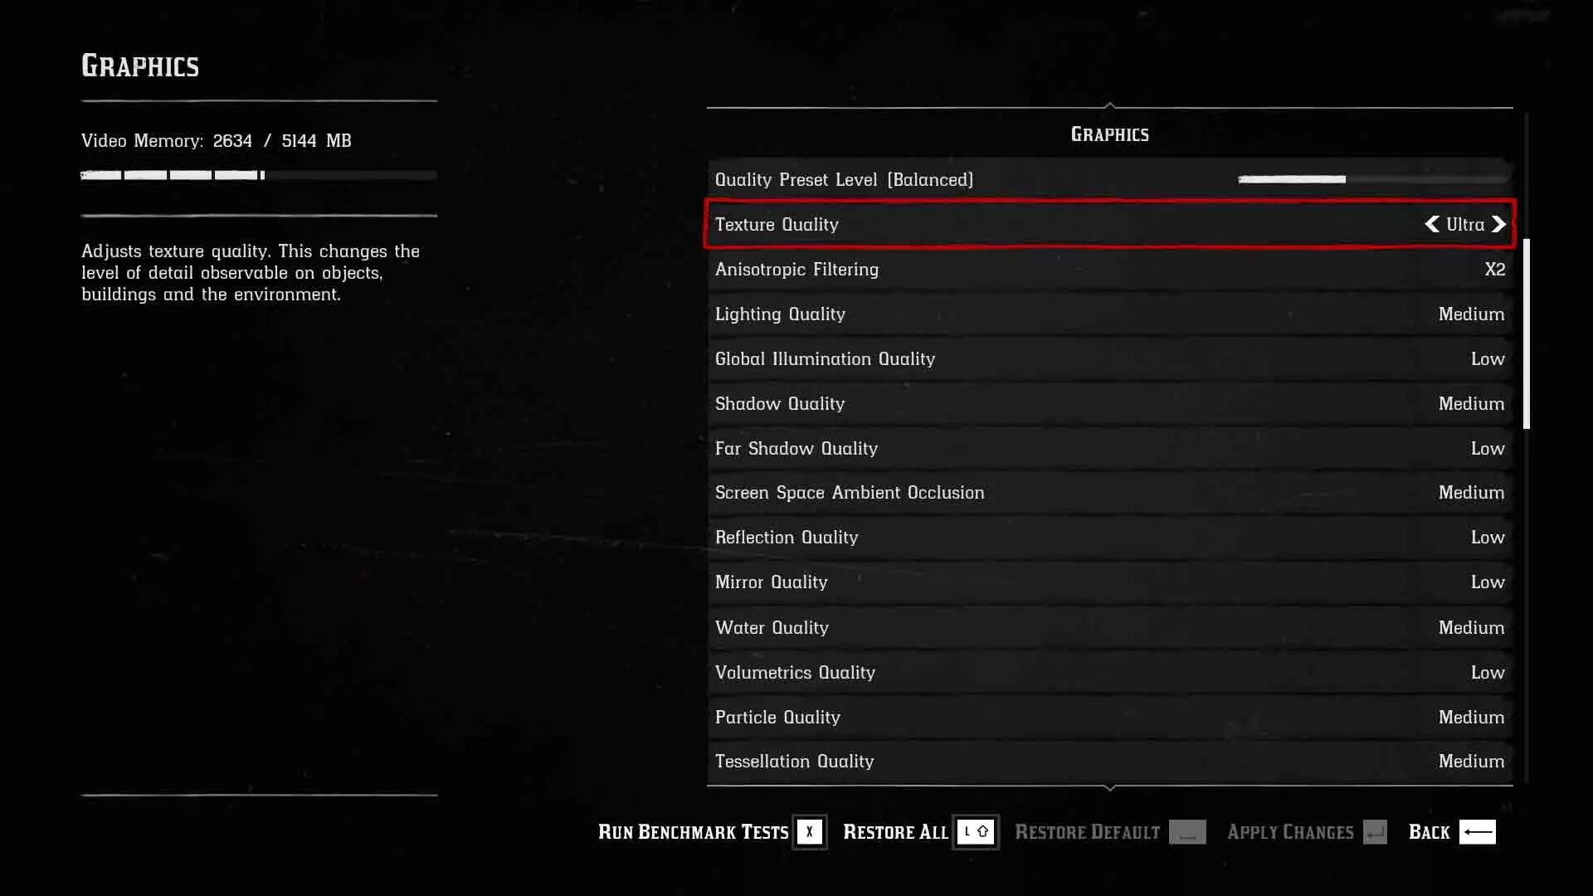Click Shadow Quality Medium setting
This screenshot has width=1593, height=896.
1108,402
